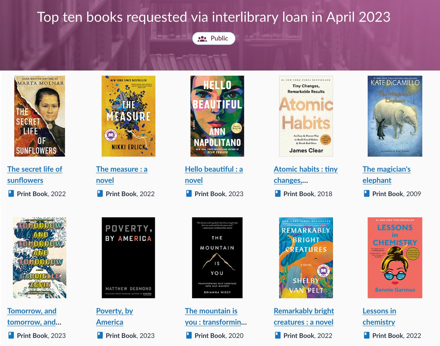Click The Secret Life of Sunflowers cover
440x346 pixels.
(x=40, y=116)
